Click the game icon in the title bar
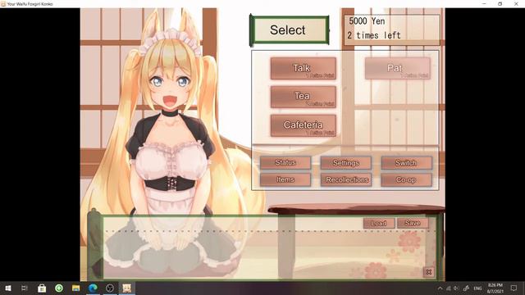Image resolution: width=525 pixels, height=295 pixels. 3,4
